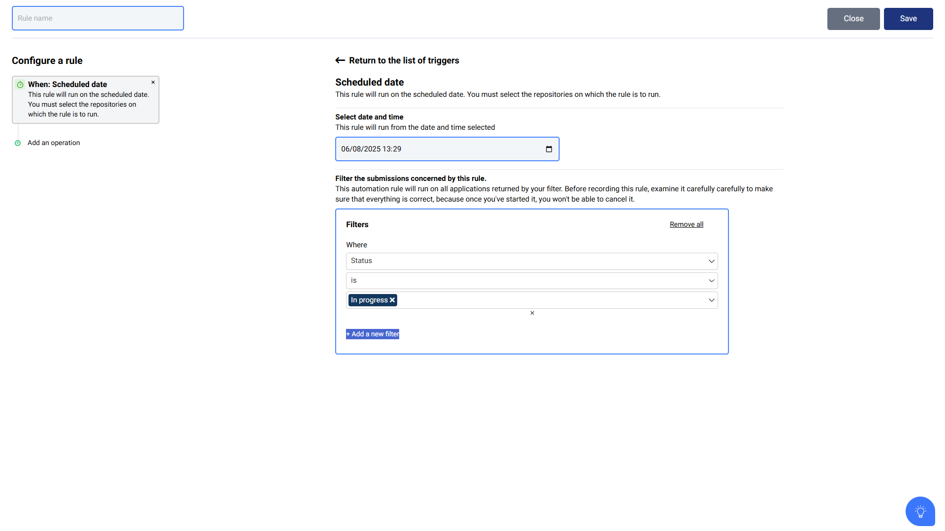Focus the Rule name field
The image size is (945, 531).
coord(98,18)
